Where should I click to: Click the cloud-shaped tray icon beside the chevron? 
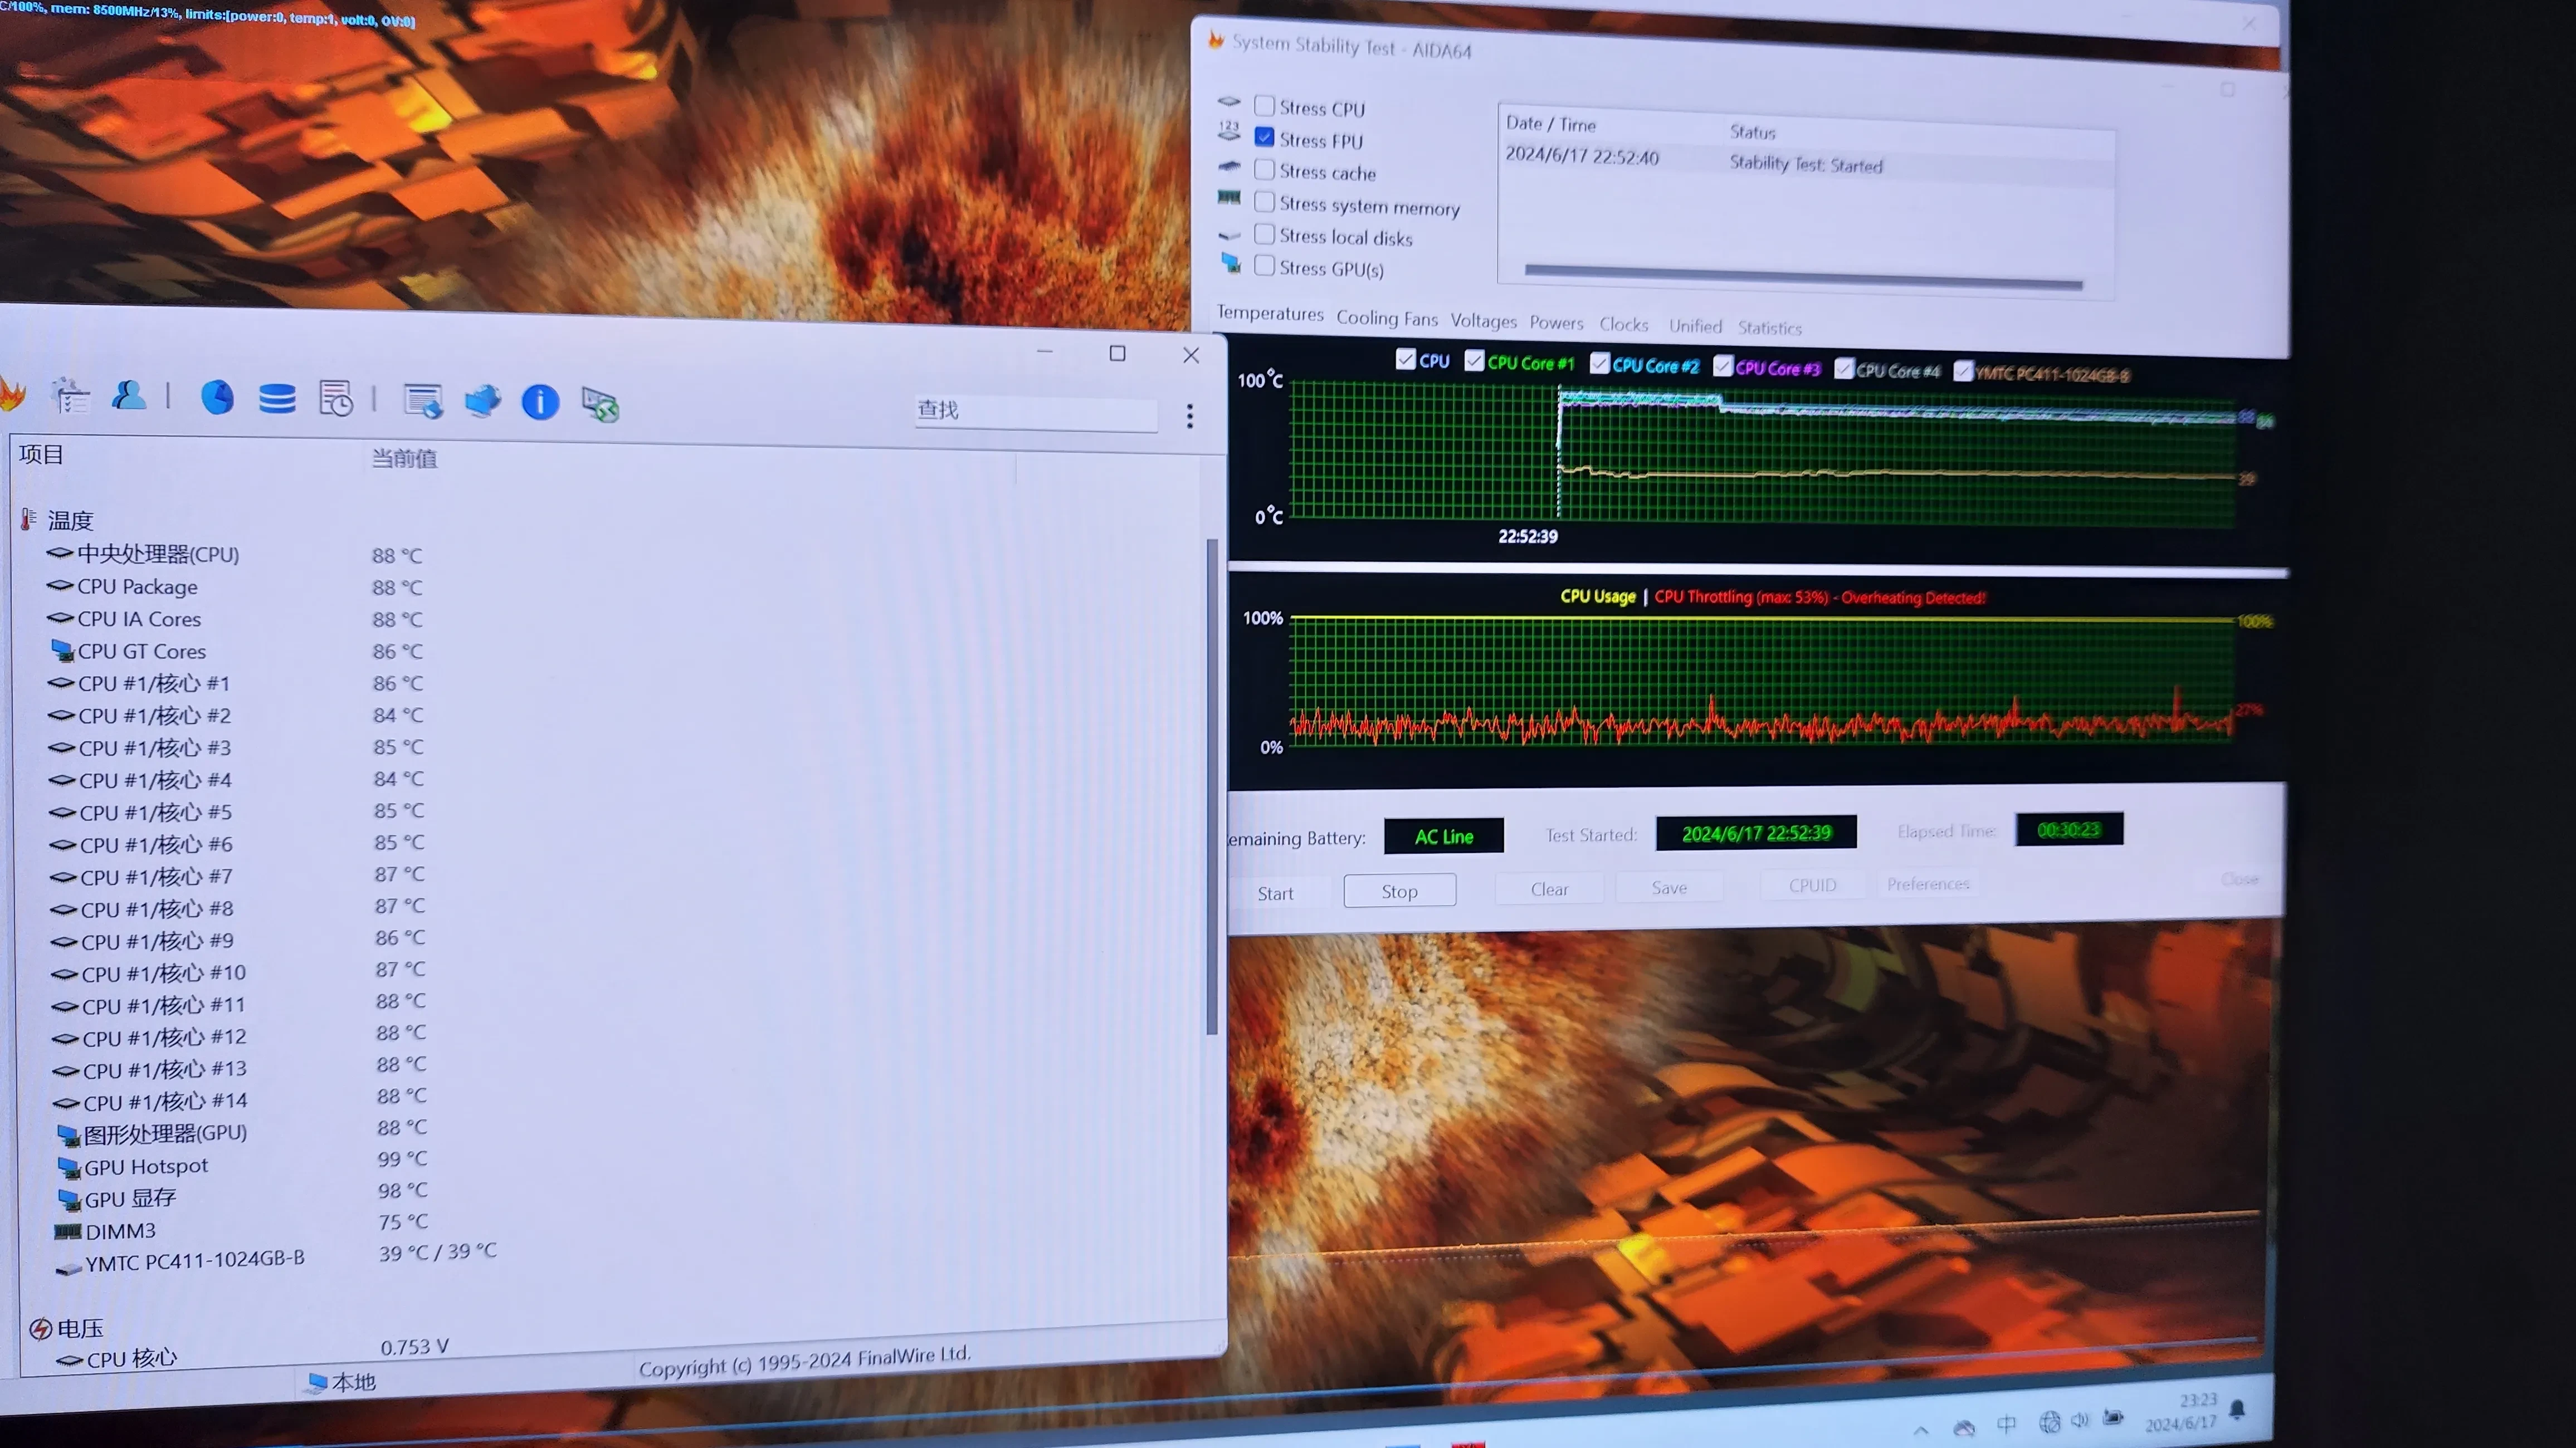pyautogui.click(x=1964, y=1428)
